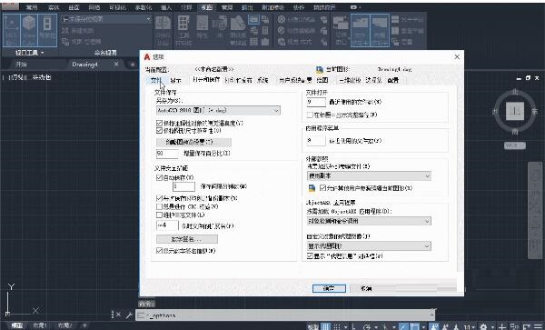This screenshot has width=545, height=330.
Task: Click the south (南) label on the ViewCube compass
Action: point(515,132)
